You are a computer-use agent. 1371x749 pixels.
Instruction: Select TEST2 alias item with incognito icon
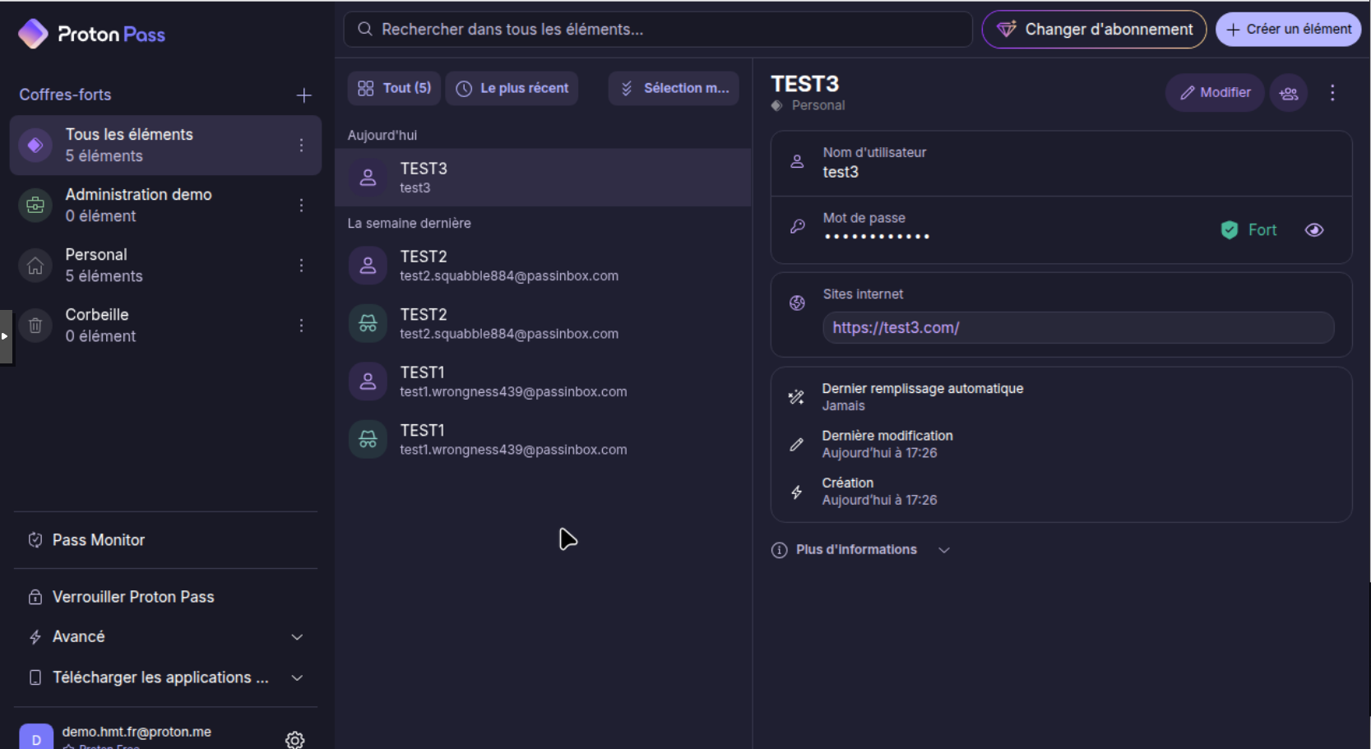543,324
